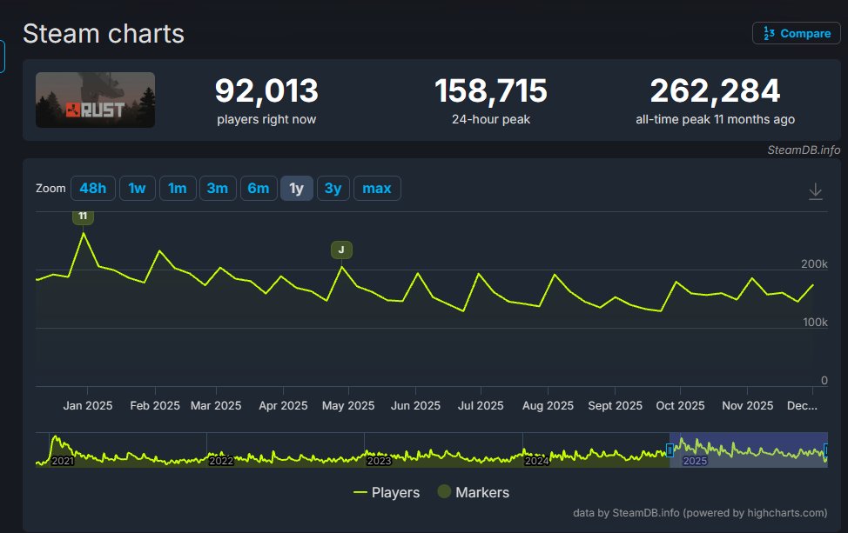
Task: Click the Sept 2025 axis label
Action: click(615, 405)
